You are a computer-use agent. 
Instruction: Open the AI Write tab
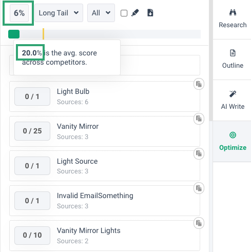click(x=233, y=100)
